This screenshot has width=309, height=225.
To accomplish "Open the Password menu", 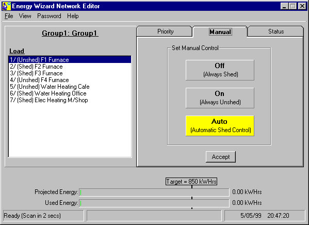I will click(49, 16).
